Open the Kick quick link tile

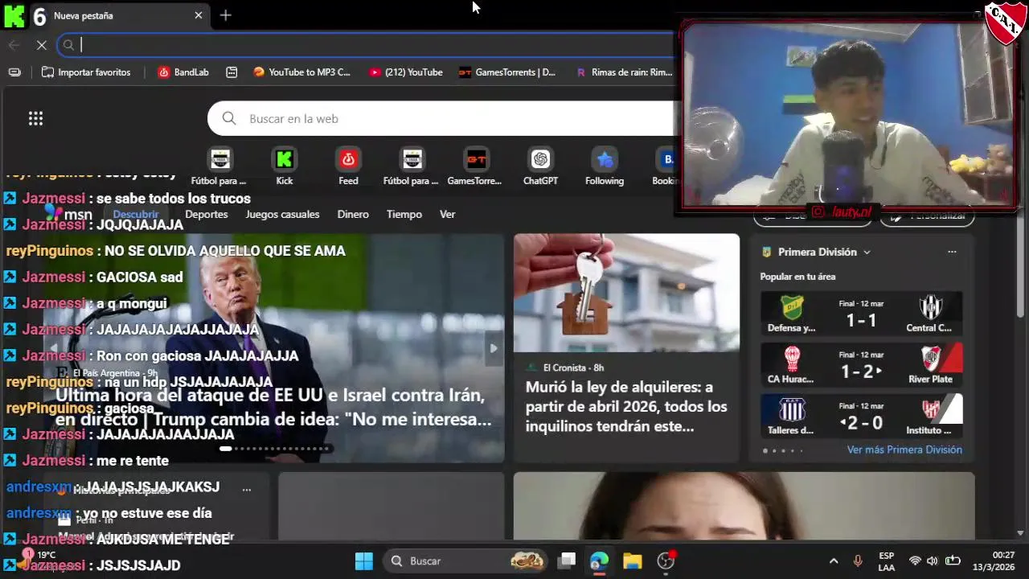[x=285, y=166]
